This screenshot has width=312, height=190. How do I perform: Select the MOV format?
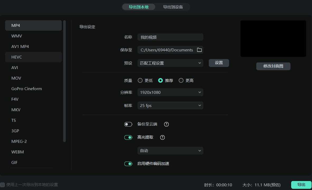click(34, 78)
